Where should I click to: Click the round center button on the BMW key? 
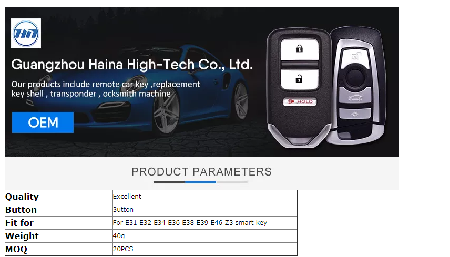point(355,77)
